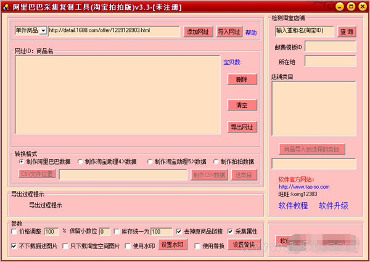Enable the 库存统一为 checkbox
The image size is (370, 262).
coord(117,232)
